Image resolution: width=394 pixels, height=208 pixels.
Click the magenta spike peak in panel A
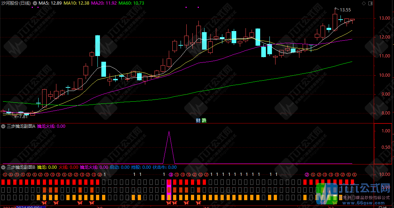click(169, 132)
